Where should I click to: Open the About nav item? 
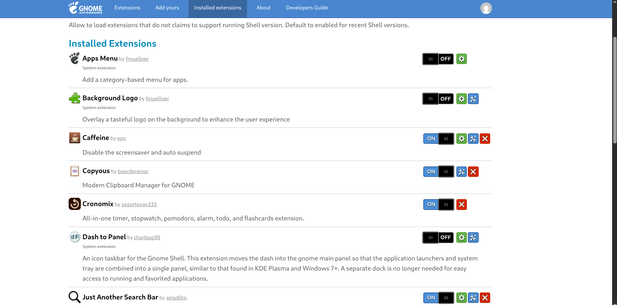click(x=263, y=8)
